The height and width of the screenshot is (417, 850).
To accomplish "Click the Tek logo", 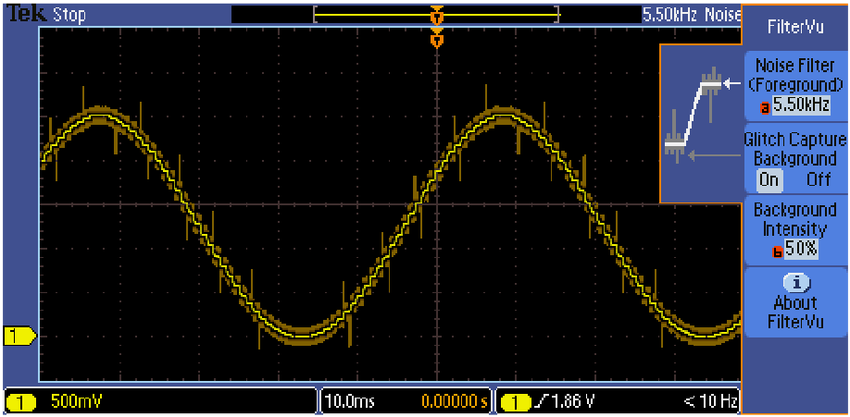I will 26,14.
